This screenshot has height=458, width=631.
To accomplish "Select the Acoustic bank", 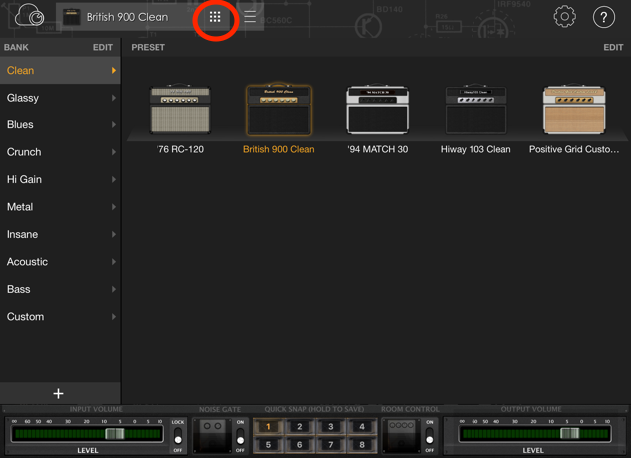I will 60,262.
